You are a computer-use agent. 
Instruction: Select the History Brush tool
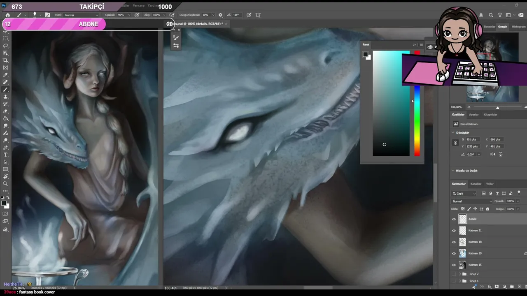pyautogui.click(x=5, y=104)
